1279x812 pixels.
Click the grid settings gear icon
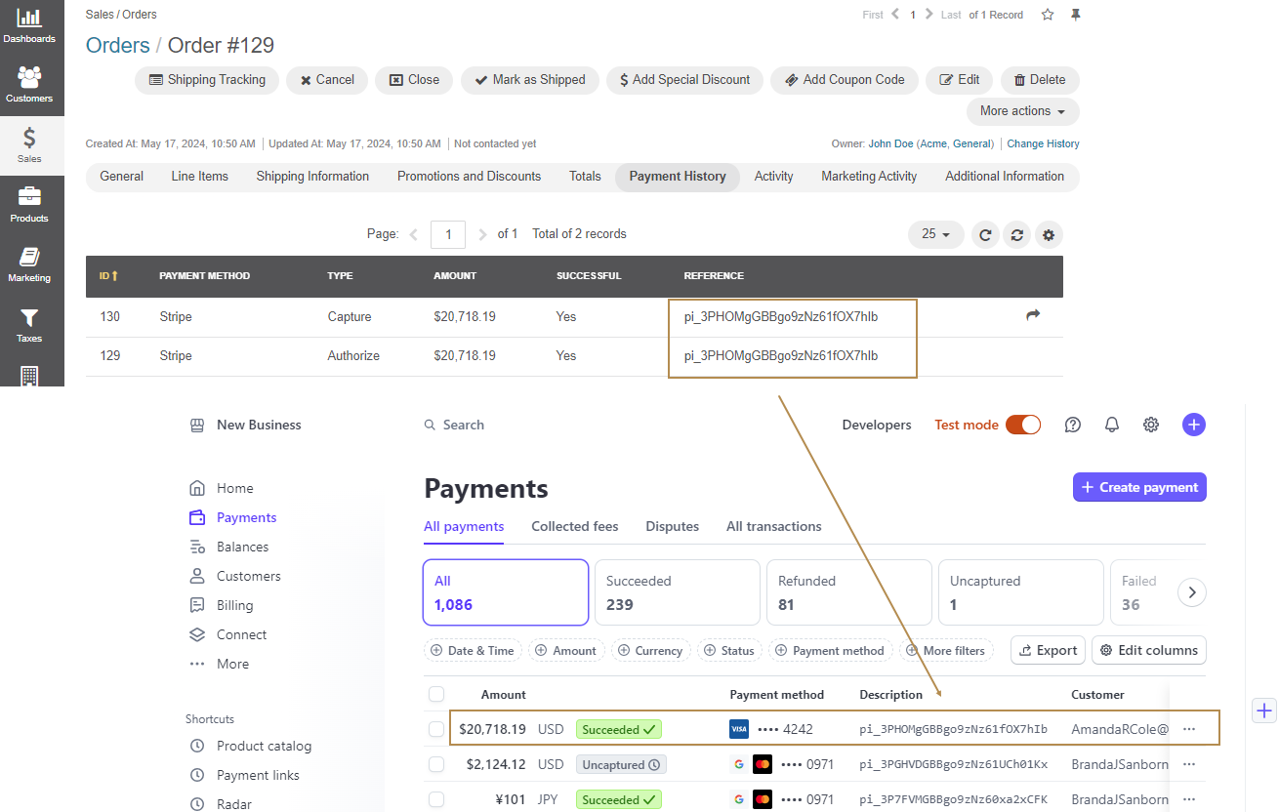point(1049,235)
